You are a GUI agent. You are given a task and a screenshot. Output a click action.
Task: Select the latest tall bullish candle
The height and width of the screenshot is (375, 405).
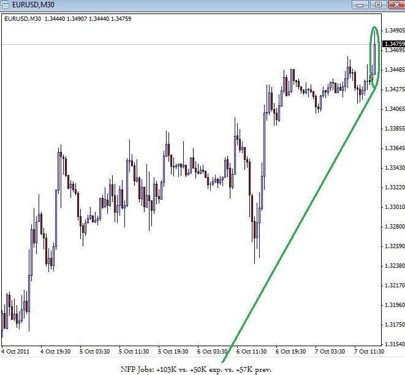click(375, 59)
